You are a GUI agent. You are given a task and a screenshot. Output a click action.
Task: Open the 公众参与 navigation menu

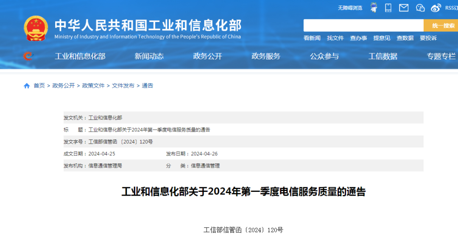pos(324,56)
